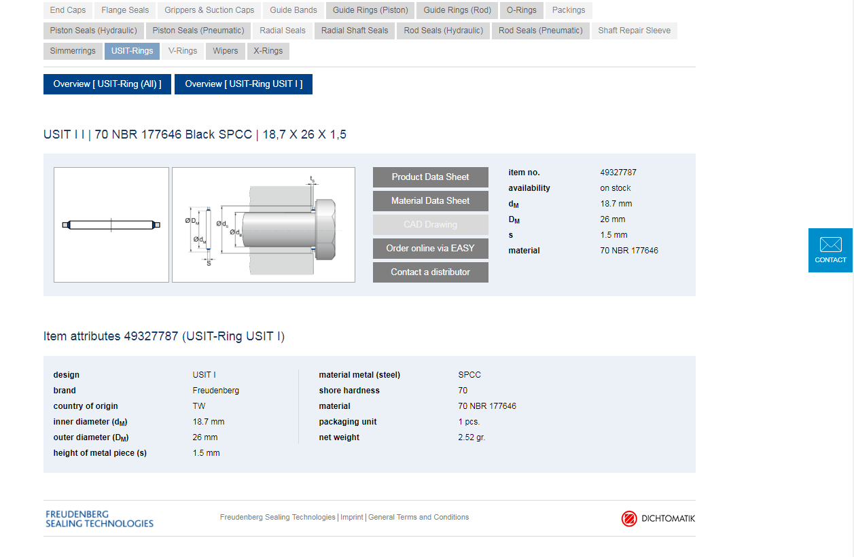
Task: Click the Item attributes 49327787 heading
Action: [164, 336]
